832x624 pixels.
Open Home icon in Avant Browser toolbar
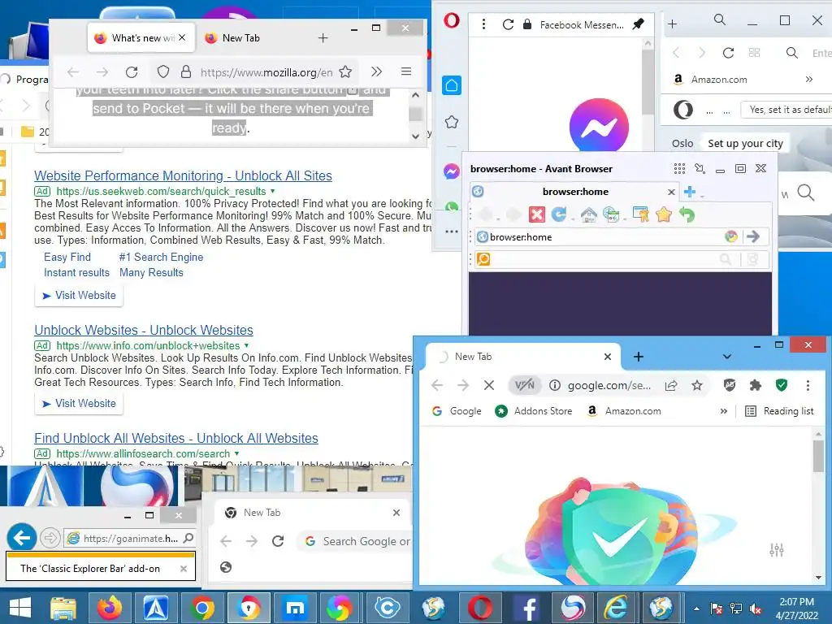click(x=588, y=214)
